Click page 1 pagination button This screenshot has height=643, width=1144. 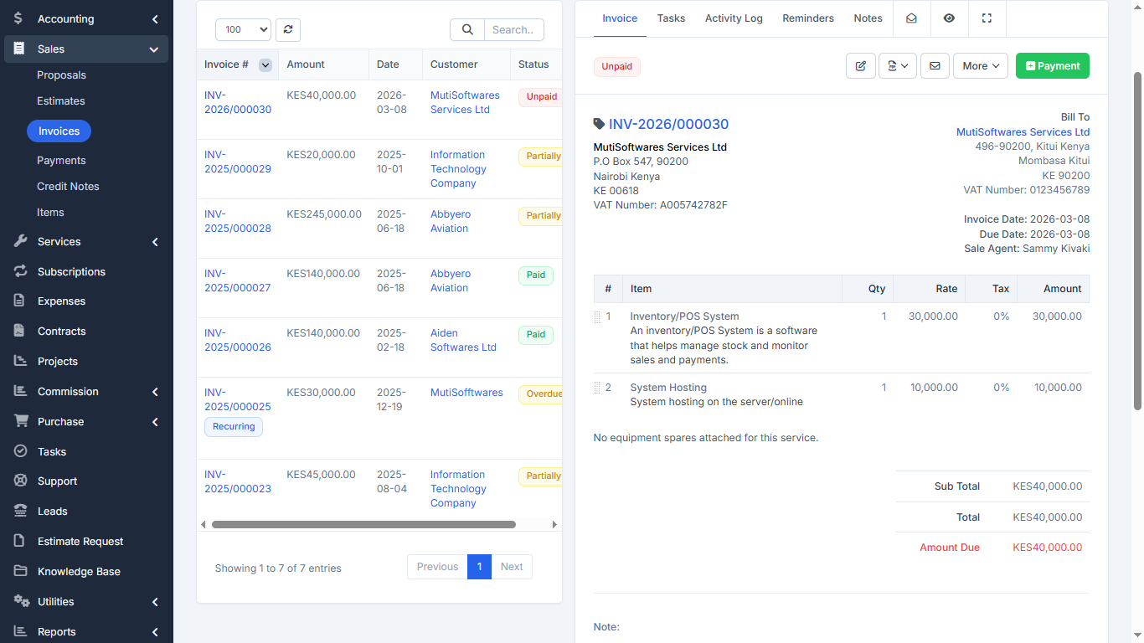(479, 567)
